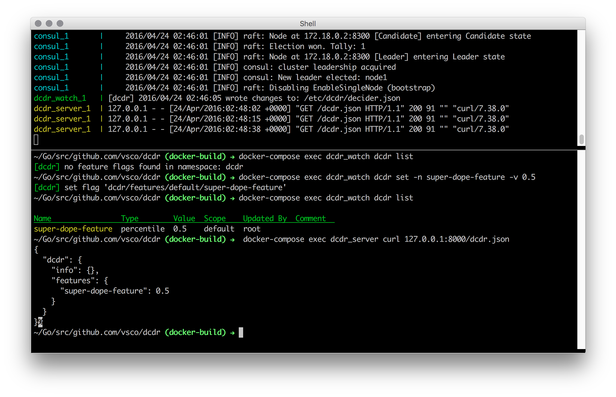This screenshot has width=616, height=397.
Task: Click the yellow super-dope-feature table entry
Action: (x=73, y=229)
